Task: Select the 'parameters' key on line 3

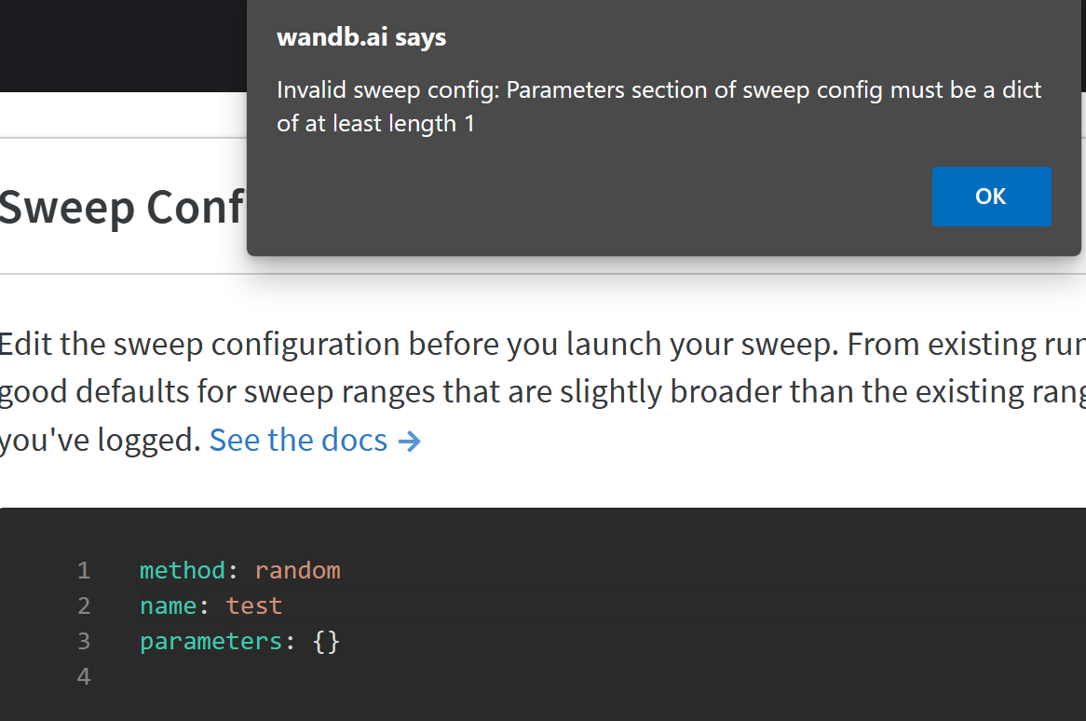Action: pos(211,641)
